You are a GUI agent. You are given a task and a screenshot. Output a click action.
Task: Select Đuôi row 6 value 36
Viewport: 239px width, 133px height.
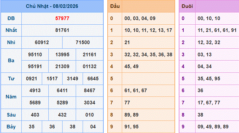(200, 91)
